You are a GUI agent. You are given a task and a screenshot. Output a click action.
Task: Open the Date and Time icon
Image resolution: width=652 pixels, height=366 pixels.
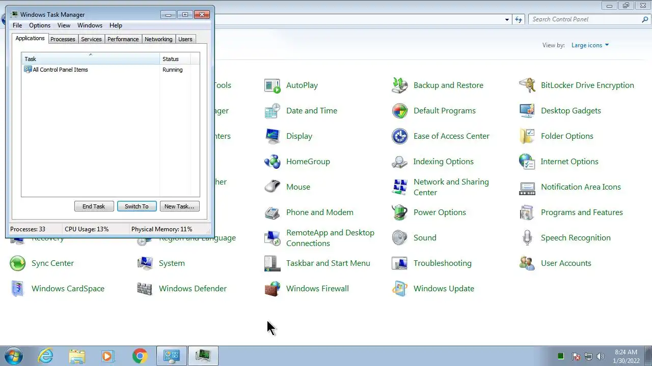pos(272,111)
